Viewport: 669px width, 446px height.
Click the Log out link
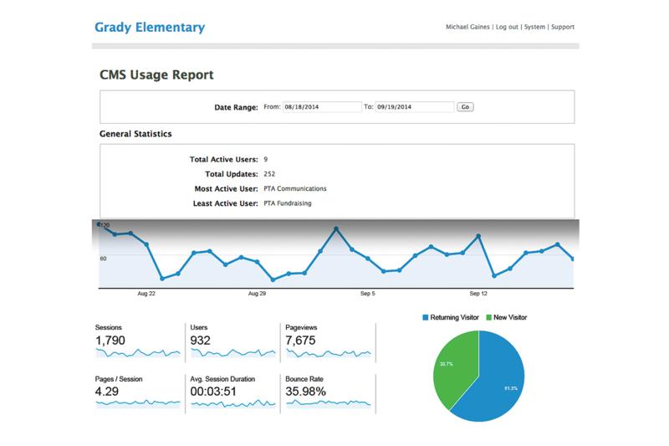[x=507, y=27]
